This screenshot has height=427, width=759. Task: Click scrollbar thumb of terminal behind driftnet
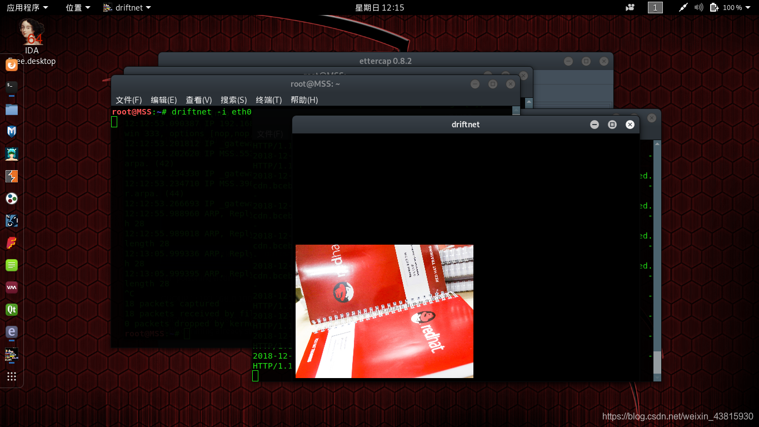(657, 362)
